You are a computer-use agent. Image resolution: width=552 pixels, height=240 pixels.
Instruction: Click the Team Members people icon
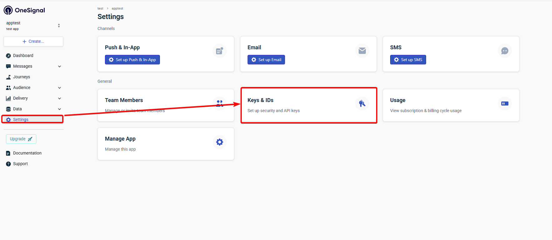pyautogui.click(x=220, y=103)
